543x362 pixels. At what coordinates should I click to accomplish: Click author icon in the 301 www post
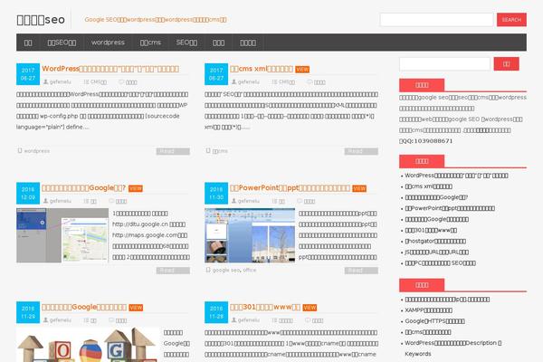pos(234,320)
